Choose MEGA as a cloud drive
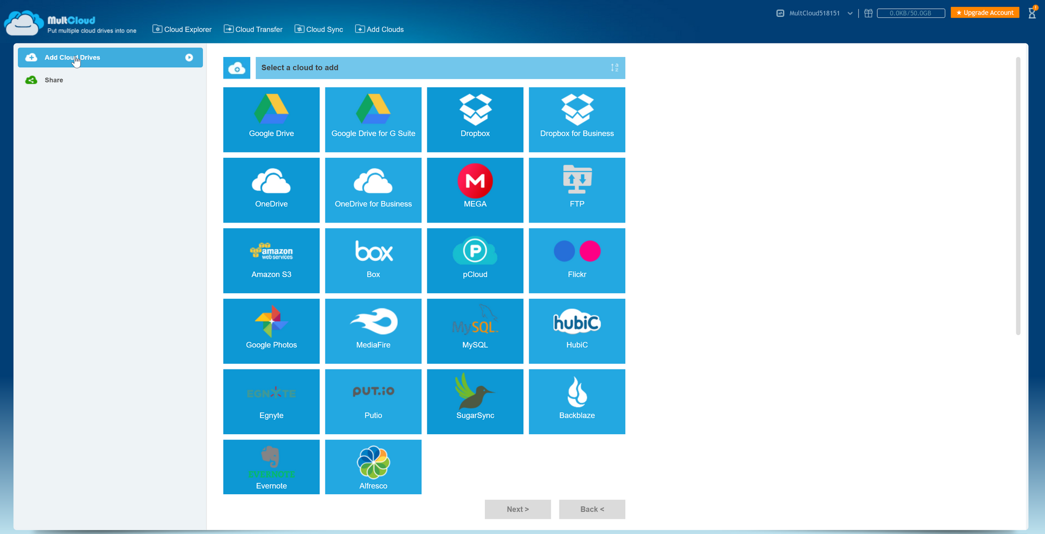This screenshot has width=1045, height=534. pos(474,190)
